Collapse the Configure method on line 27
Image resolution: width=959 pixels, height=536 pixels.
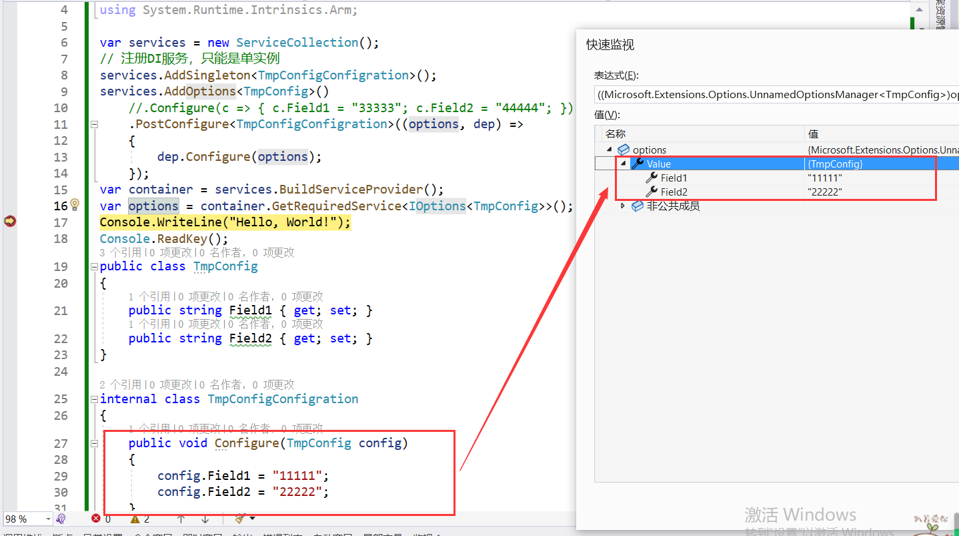(94, 444)
